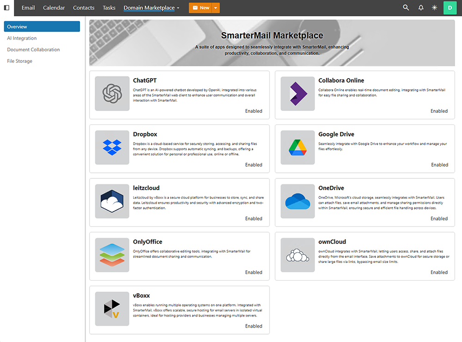
Task: Select Overview in the sidebar
Action: [x=42, y=26]
